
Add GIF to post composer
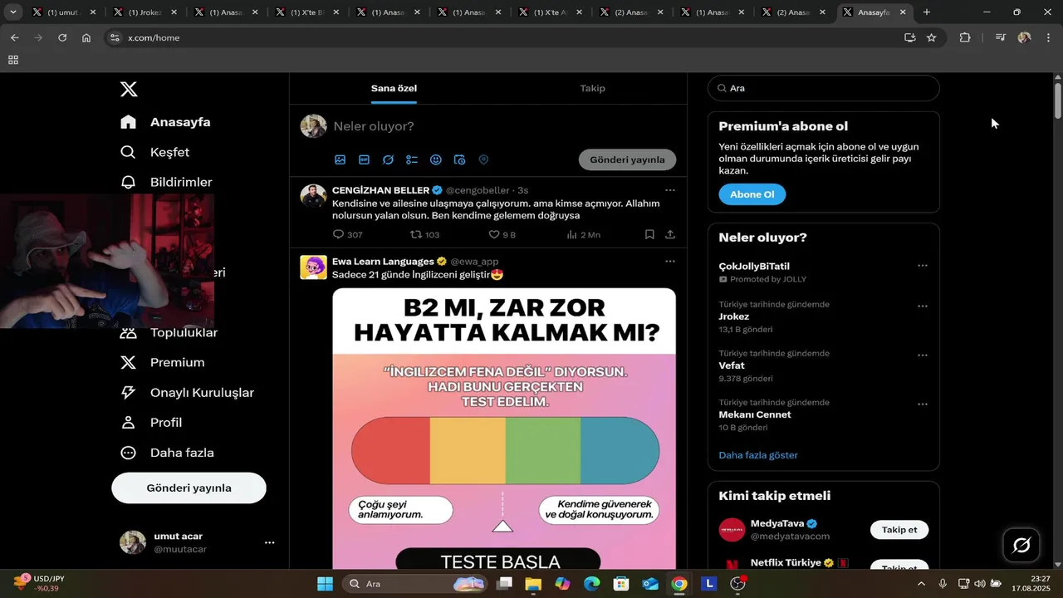364,159
